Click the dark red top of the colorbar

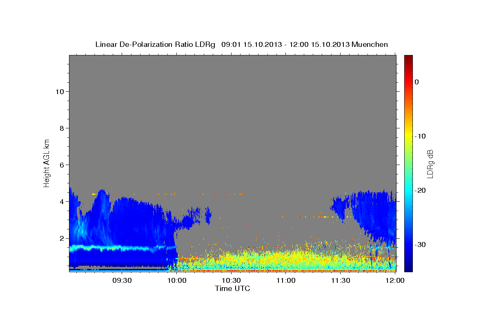(x=408, y=58)
